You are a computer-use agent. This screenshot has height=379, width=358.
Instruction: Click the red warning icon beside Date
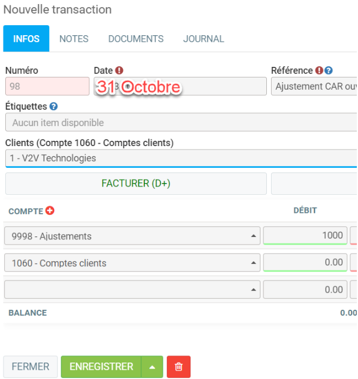point(119,70)
